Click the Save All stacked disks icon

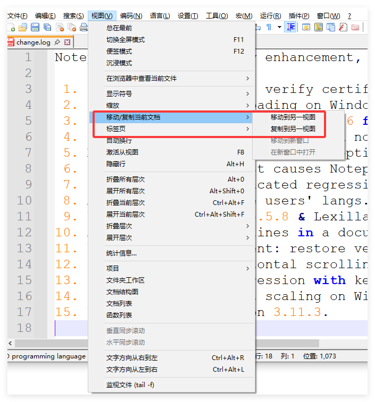click(x=47, y=27)
